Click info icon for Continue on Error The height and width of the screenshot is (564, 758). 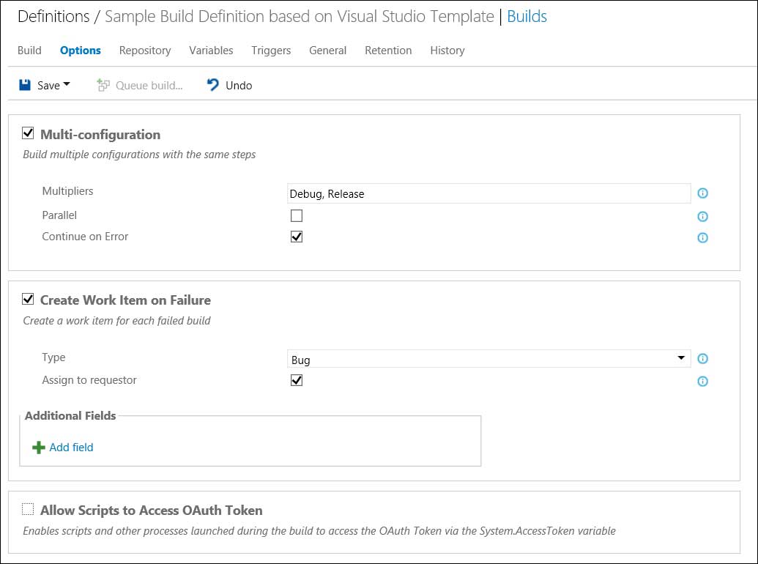tap(702, 237)
